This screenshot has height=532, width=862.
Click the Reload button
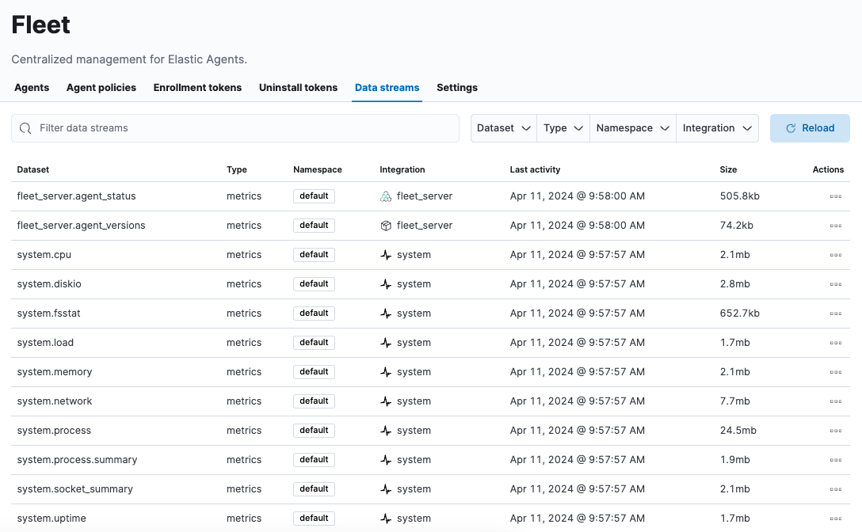pos(810,127)
